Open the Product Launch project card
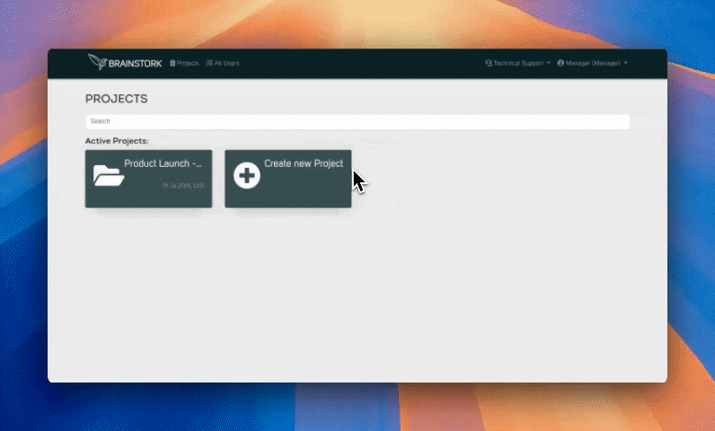715x431 pixels. tap(148, 179)
